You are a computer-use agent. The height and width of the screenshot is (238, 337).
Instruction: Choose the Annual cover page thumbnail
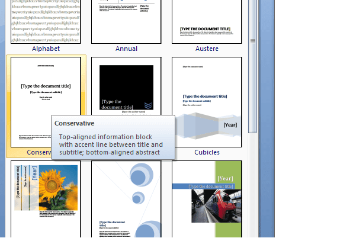click(126, 21)
